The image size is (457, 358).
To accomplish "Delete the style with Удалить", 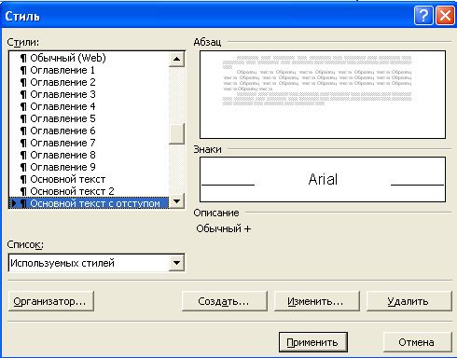I will (x=409, y=301).
